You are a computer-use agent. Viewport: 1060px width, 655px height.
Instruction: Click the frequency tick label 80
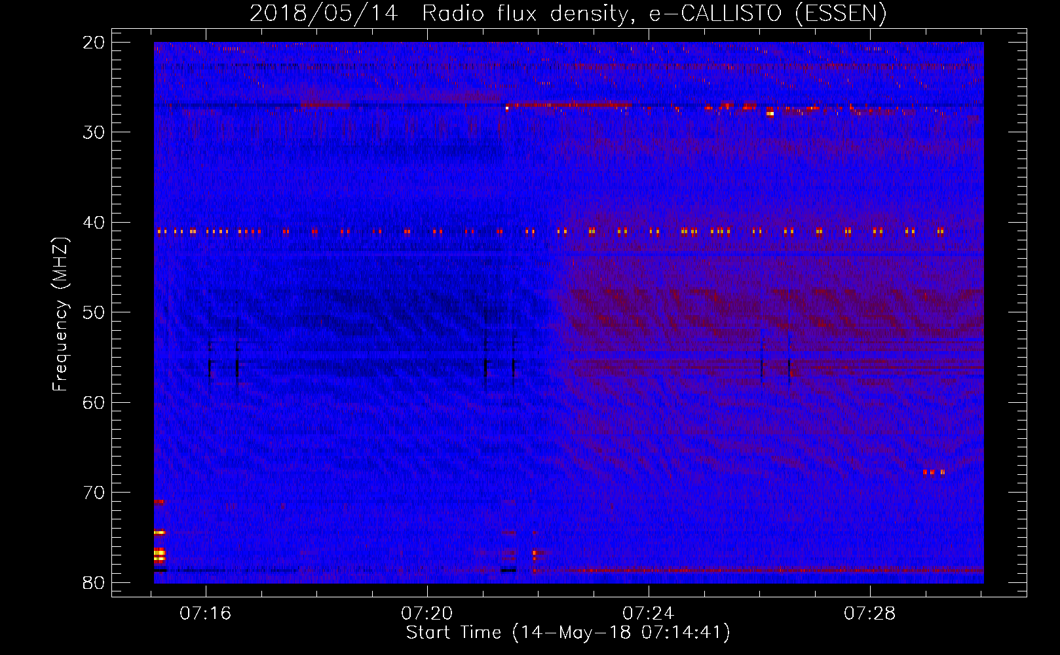tap(94, 582)
